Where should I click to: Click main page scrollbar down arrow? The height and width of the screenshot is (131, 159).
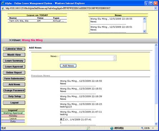(156, 124)
